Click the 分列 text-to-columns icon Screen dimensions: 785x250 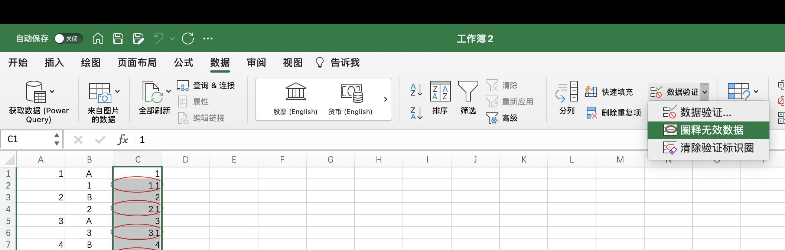567,98
